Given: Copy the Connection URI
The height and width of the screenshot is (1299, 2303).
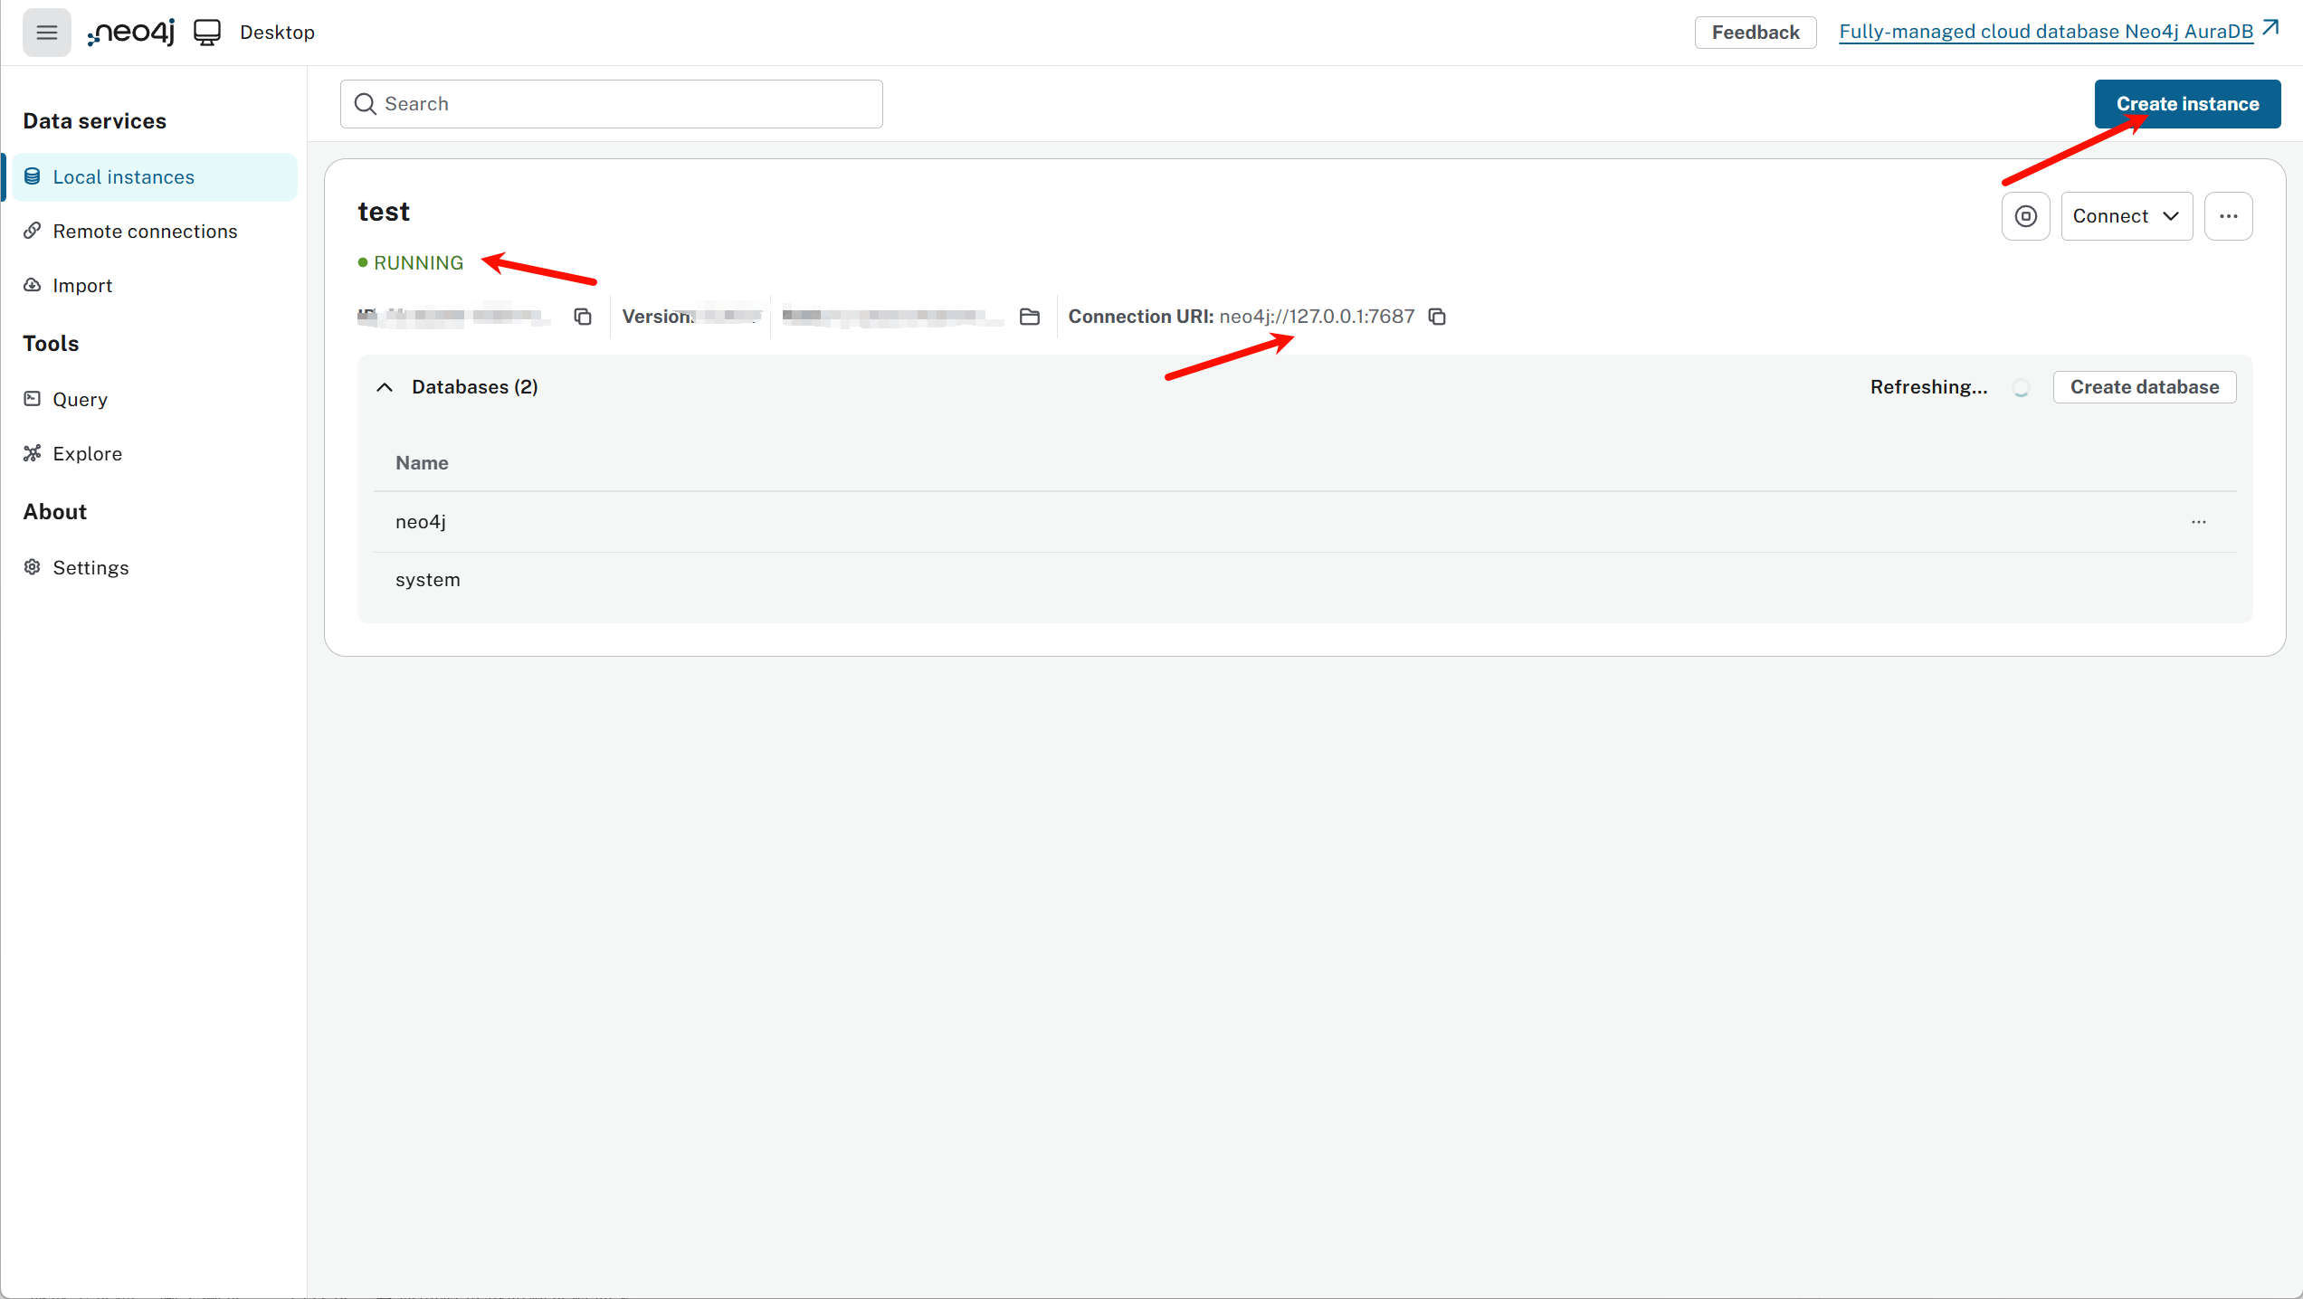Looking at the screenshot, I should point(1437,317).
